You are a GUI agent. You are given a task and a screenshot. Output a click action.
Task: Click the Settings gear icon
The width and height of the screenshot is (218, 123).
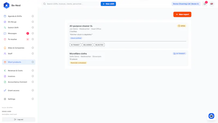coord(5,99)
